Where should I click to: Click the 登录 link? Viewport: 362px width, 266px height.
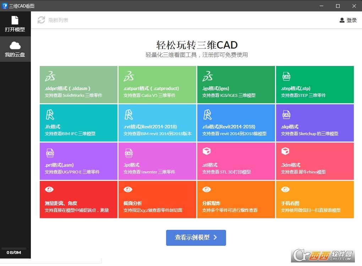pos(352,20)
